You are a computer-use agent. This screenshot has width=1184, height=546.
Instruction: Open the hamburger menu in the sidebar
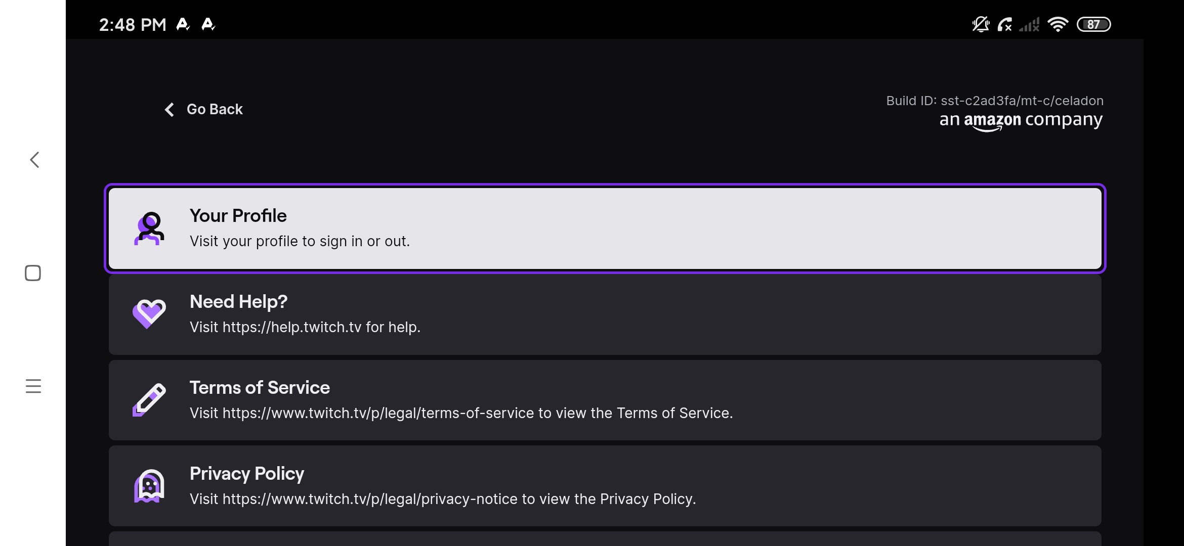pos(33,386)
